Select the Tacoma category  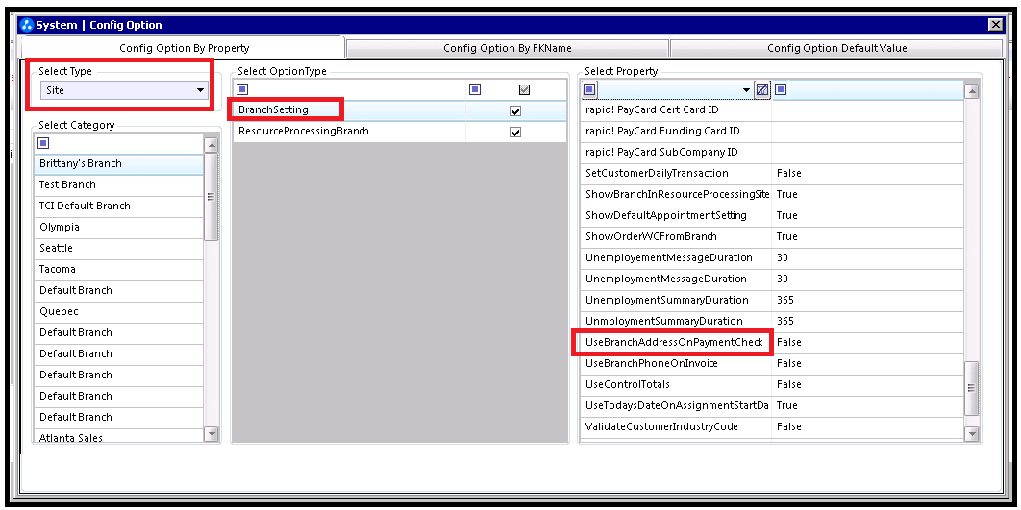[x=58, y=270]
